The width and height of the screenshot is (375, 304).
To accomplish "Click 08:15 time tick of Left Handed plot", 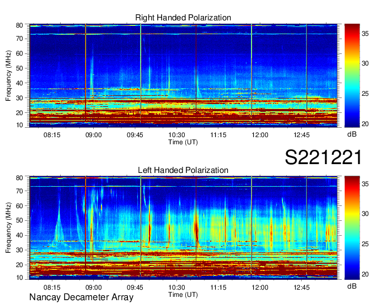I will pyautogui.click(x=52, y=287).
